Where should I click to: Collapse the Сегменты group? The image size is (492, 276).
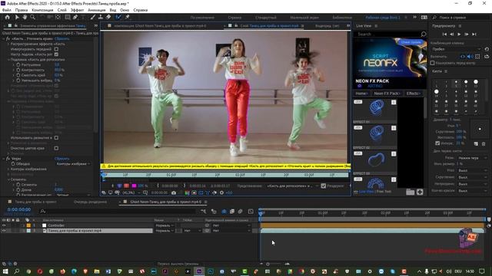point(8,179)
